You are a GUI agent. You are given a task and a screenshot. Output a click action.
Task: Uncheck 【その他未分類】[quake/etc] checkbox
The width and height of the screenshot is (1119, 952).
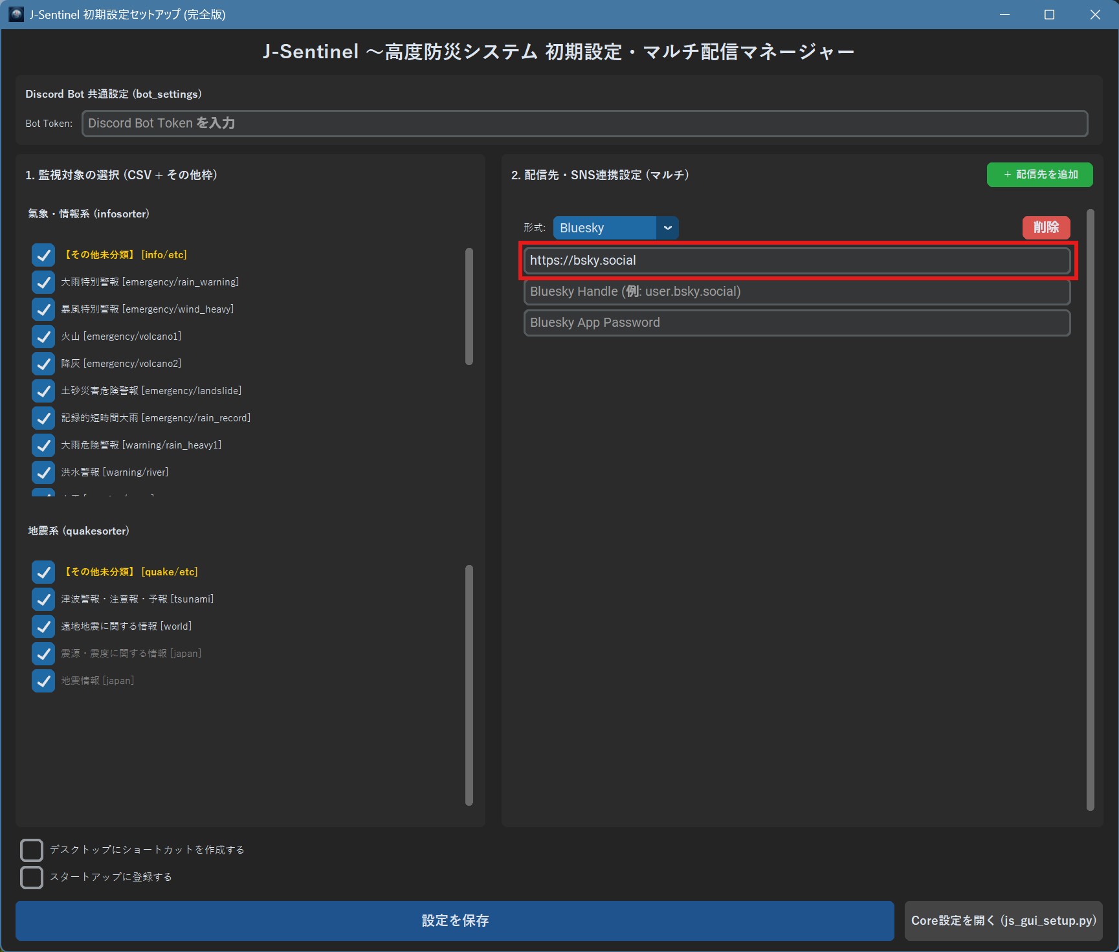tap(43, 572)
